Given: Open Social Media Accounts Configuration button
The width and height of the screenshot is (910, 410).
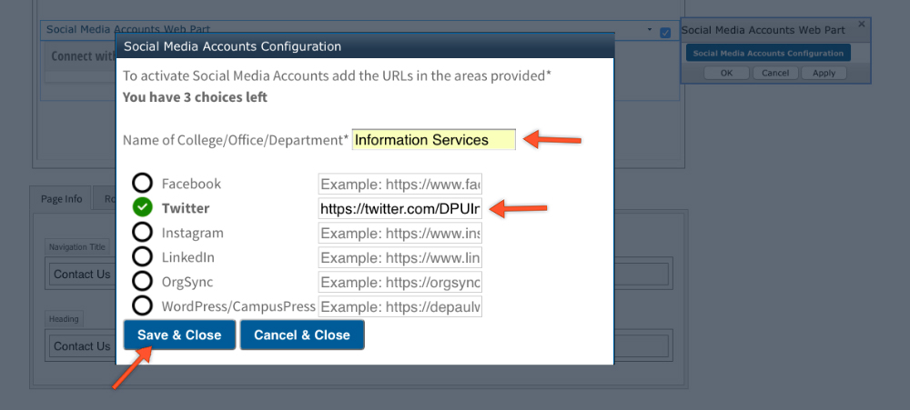Looking at the screenshot, I should click(768, 54).
